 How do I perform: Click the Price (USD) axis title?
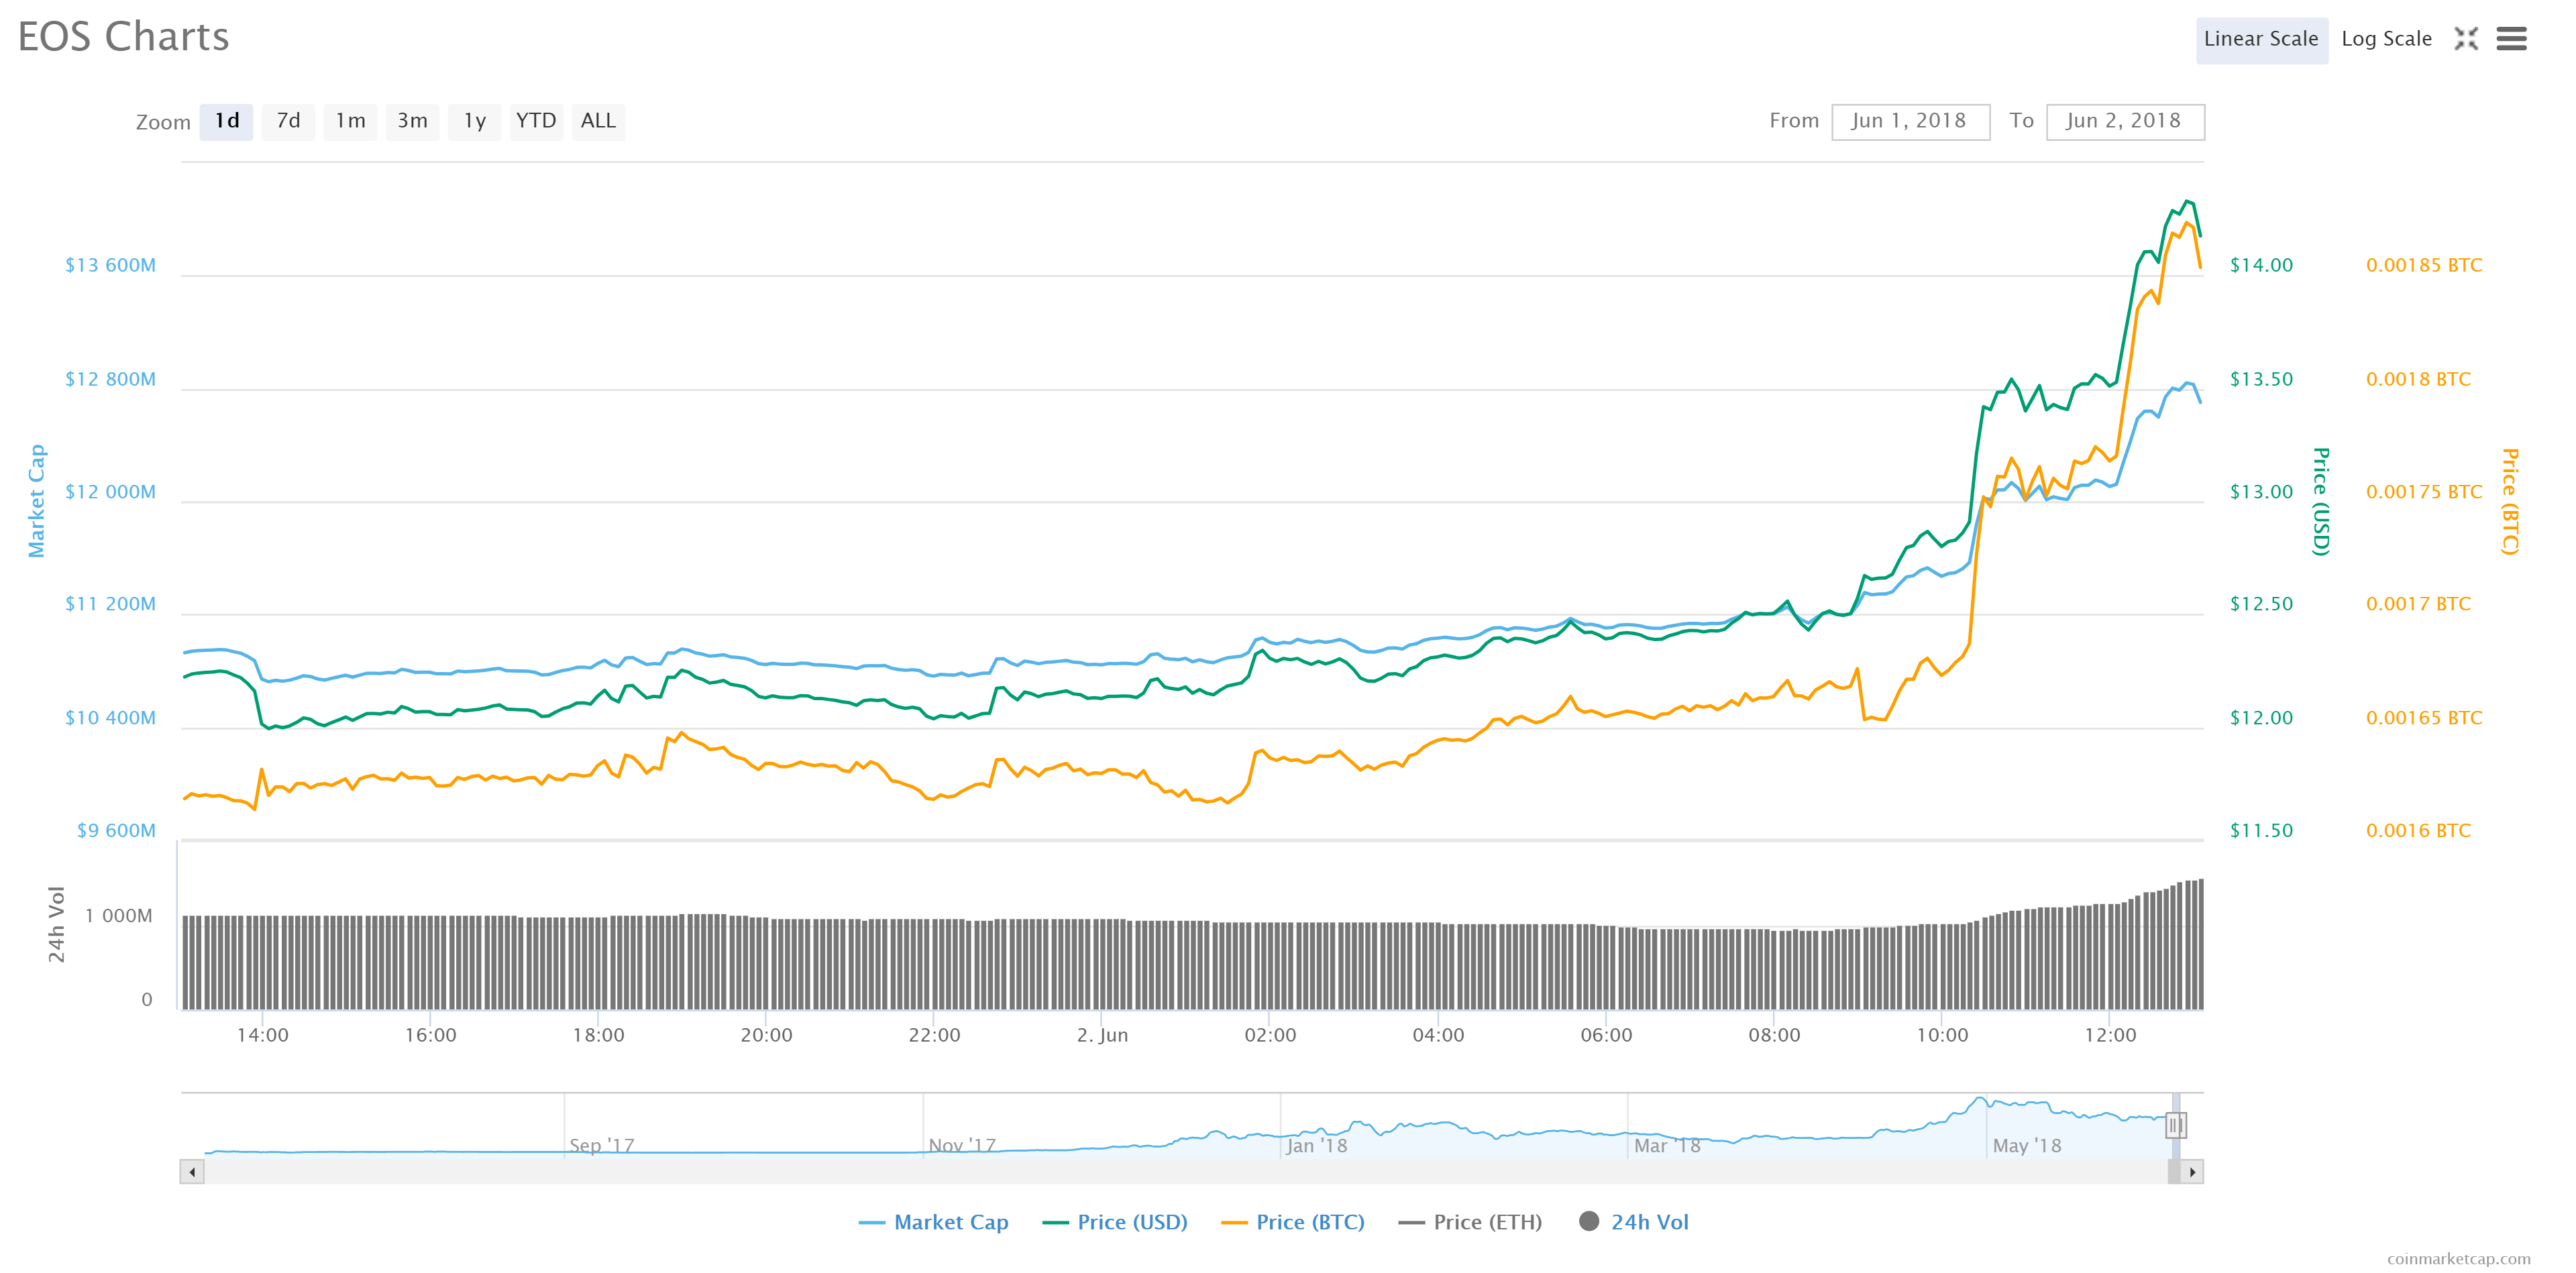[x=2321, y=501]
